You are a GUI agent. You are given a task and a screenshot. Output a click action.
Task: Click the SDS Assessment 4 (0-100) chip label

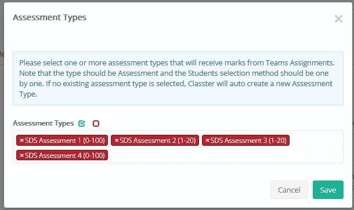point(65,156)
